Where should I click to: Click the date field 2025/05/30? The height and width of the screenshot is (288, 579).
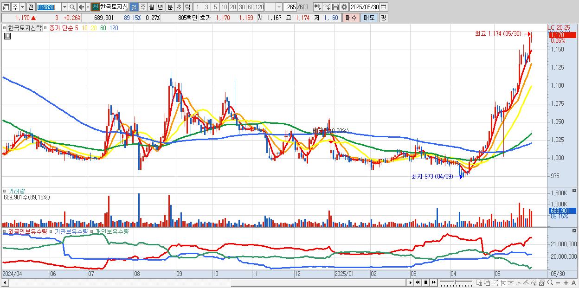pyautogui.click(x=364, y=7)
